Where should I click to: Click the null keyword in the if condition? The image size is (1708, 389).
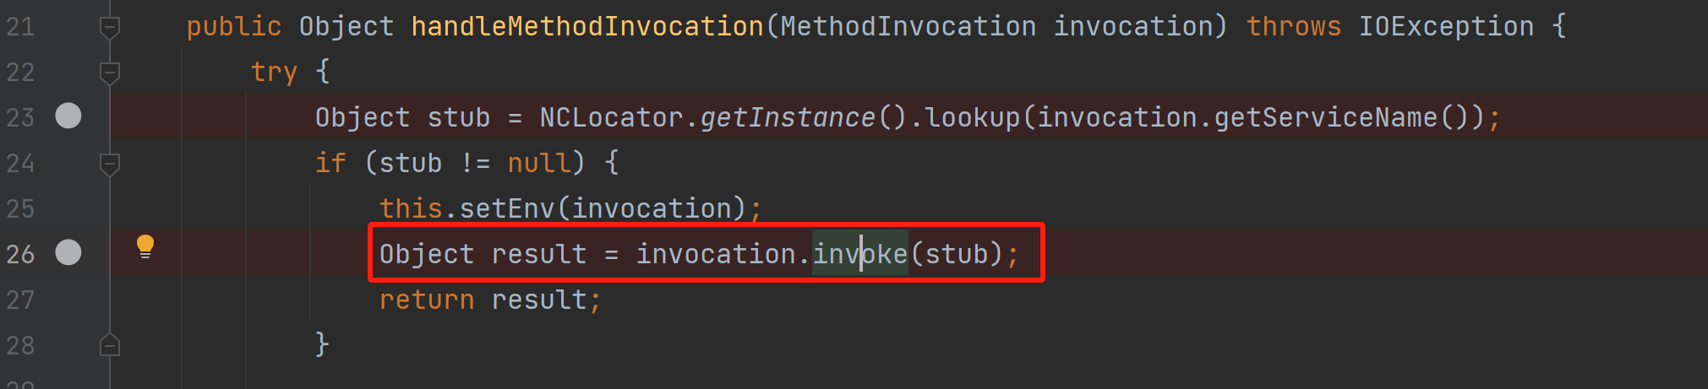pyautogui.click(x=538, y=163)
